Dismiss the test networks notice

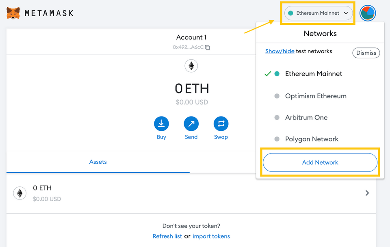[366, 53]
